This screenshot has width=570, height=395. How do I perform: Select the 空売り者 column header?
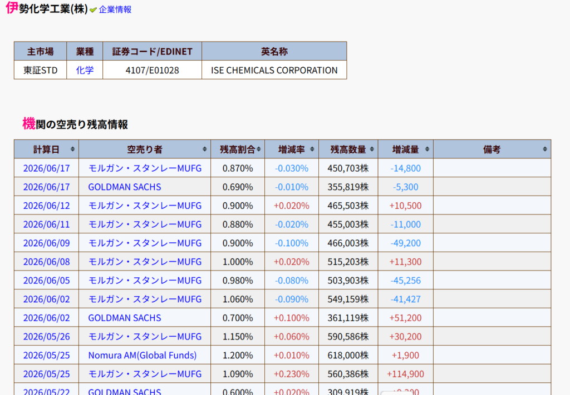tap(145, 149)
